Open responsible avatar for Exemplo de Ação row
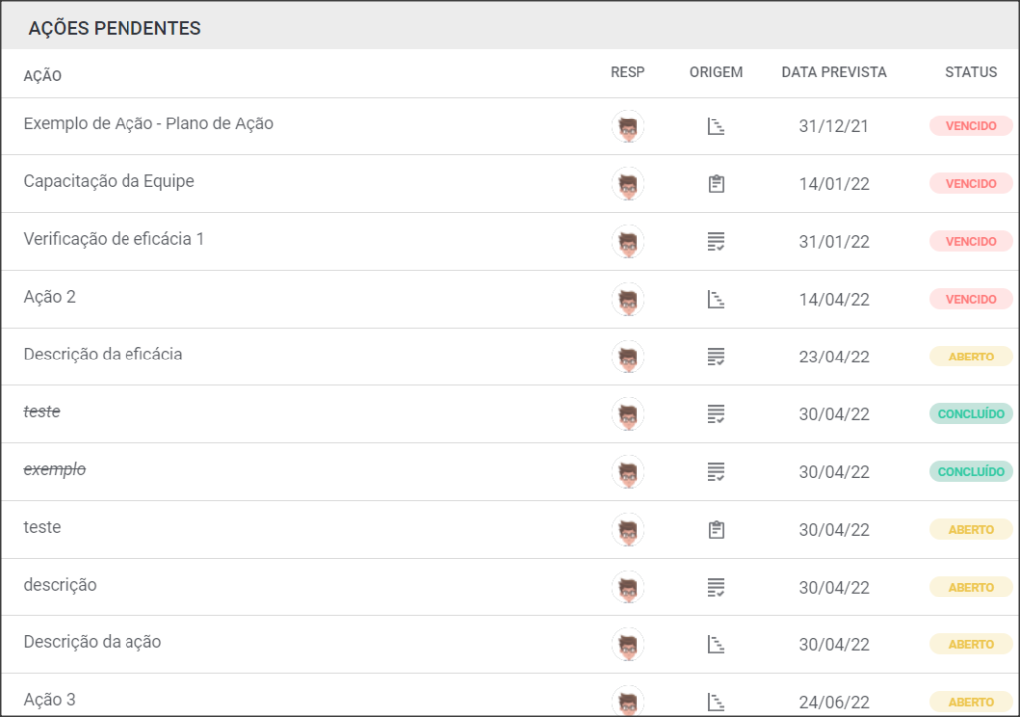 pos(628,126)
